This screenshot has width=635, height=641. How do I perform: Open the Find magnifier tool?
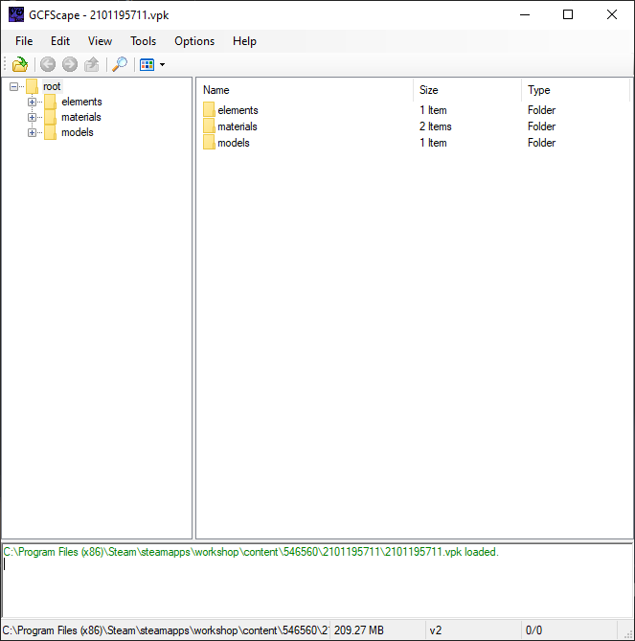point(120,64)
